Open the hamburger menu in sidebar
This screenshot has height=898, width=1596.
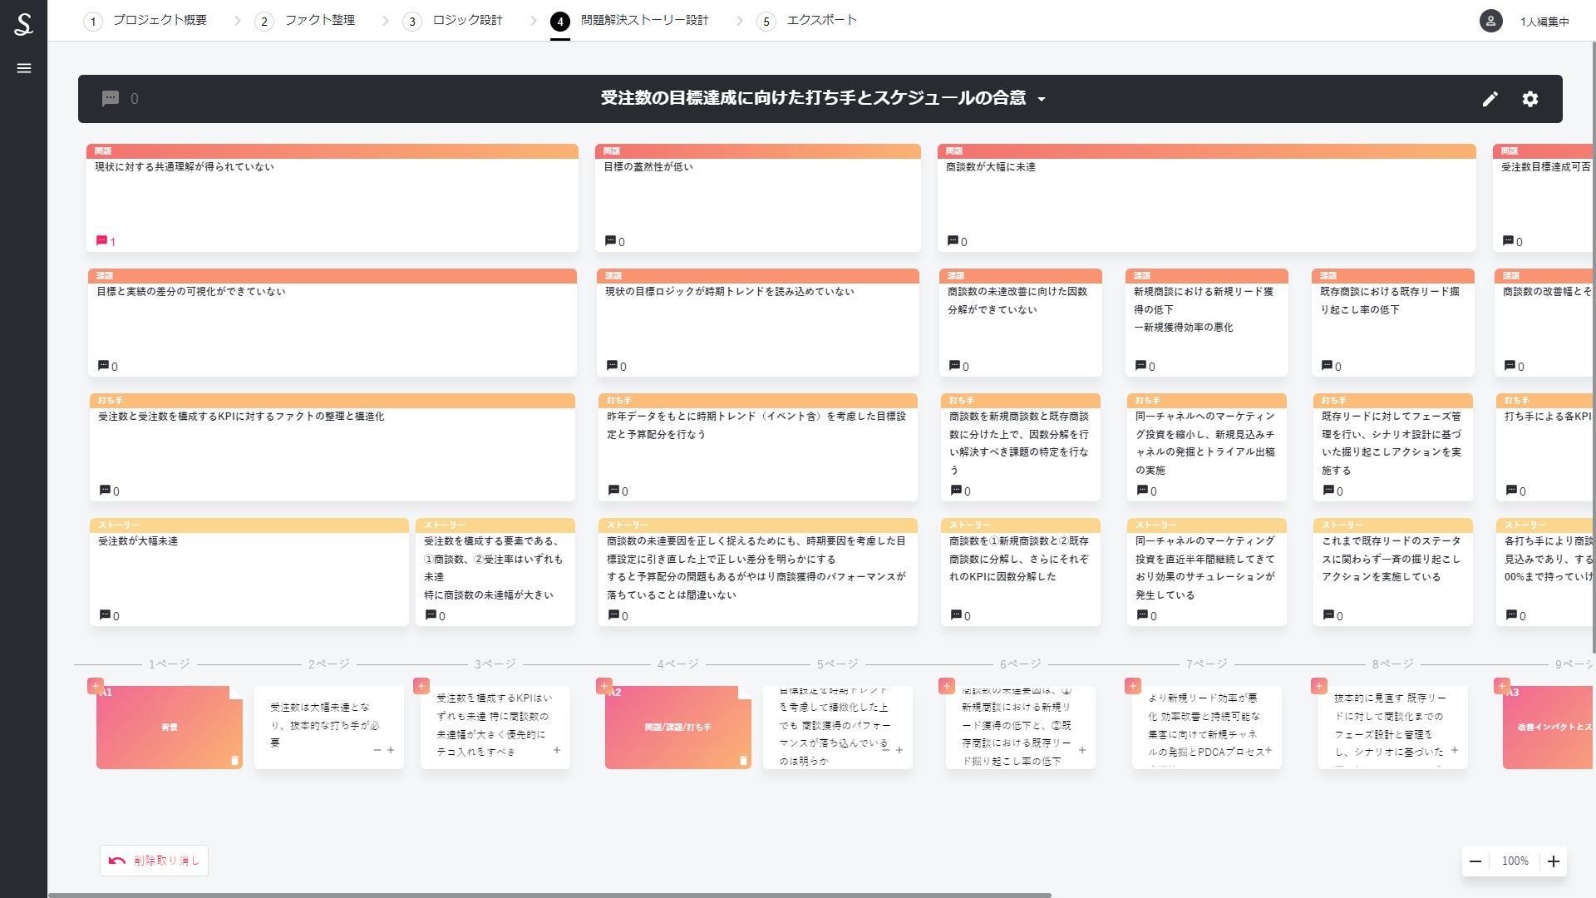pos(24,68)
